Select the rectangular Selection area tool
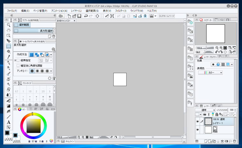The image size is (242, 148). (9, 46)
